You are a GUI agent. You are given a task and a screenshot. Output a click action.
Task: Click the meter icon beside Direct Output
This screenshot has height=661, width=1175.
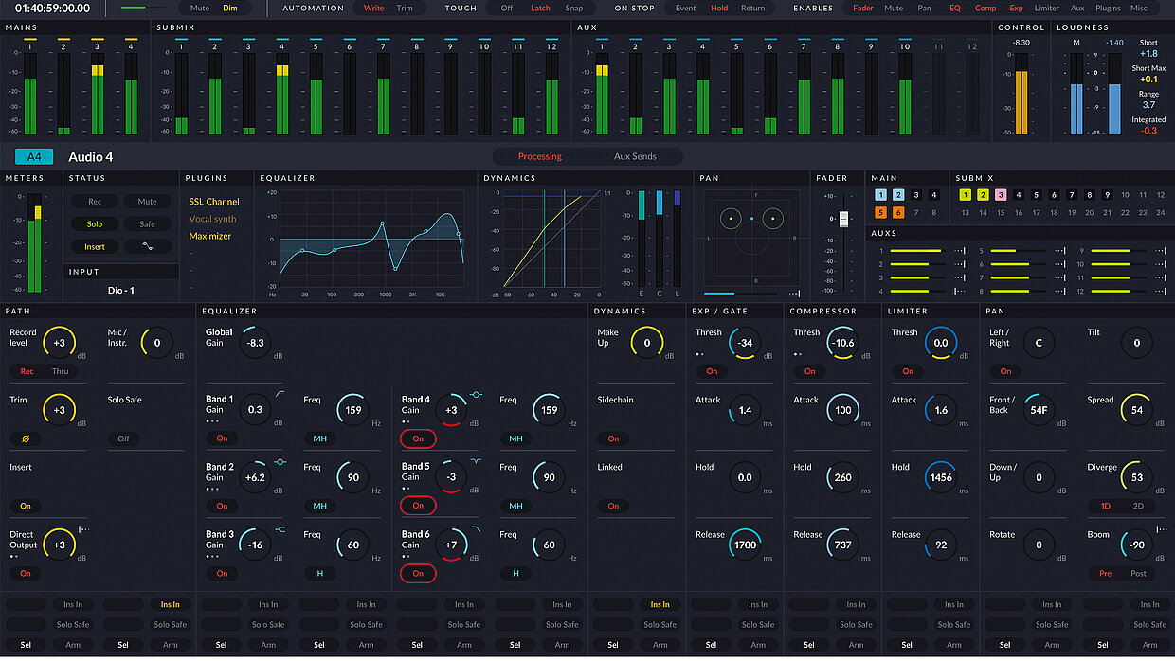click(x=82, y=528)
